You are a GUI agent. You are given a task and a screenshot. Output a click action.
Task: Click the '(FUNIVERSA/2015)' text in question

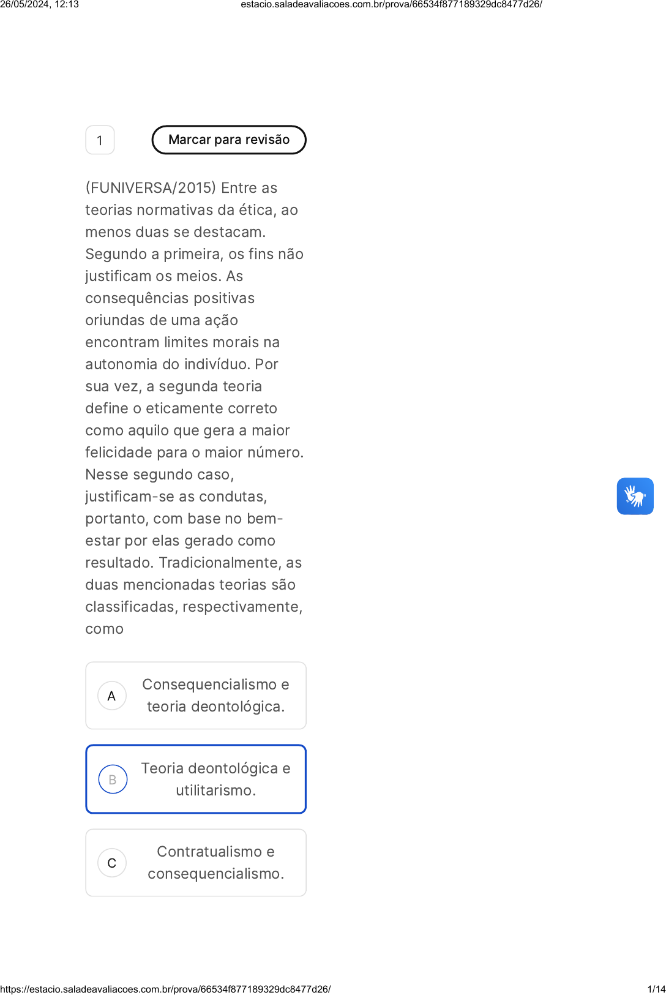coord(151,188)
